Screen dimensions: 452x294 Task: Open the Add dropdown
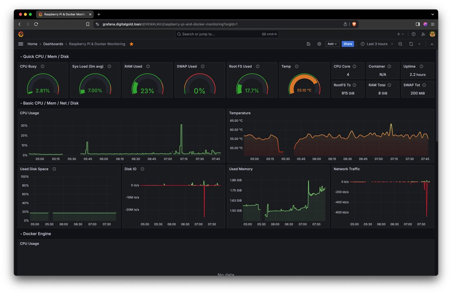pos(332,44)
